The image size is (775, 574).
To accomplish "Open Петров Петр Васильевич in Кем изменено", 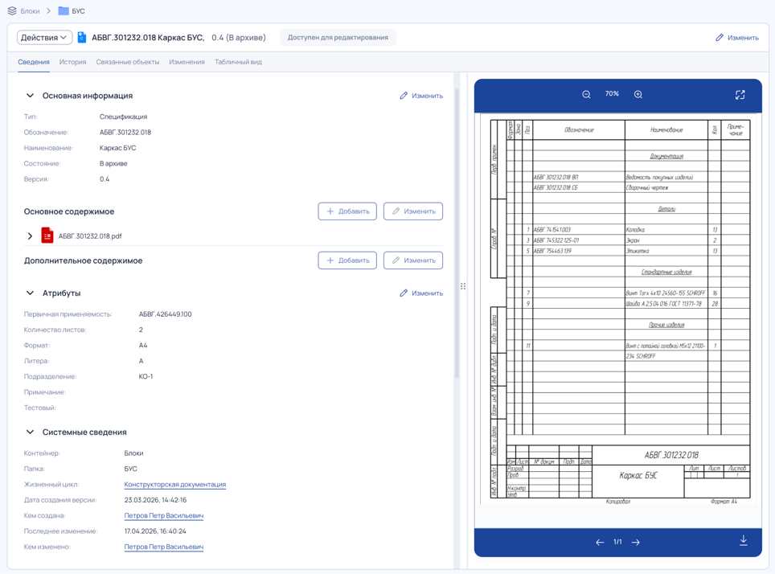I will [x=163, y=547].
